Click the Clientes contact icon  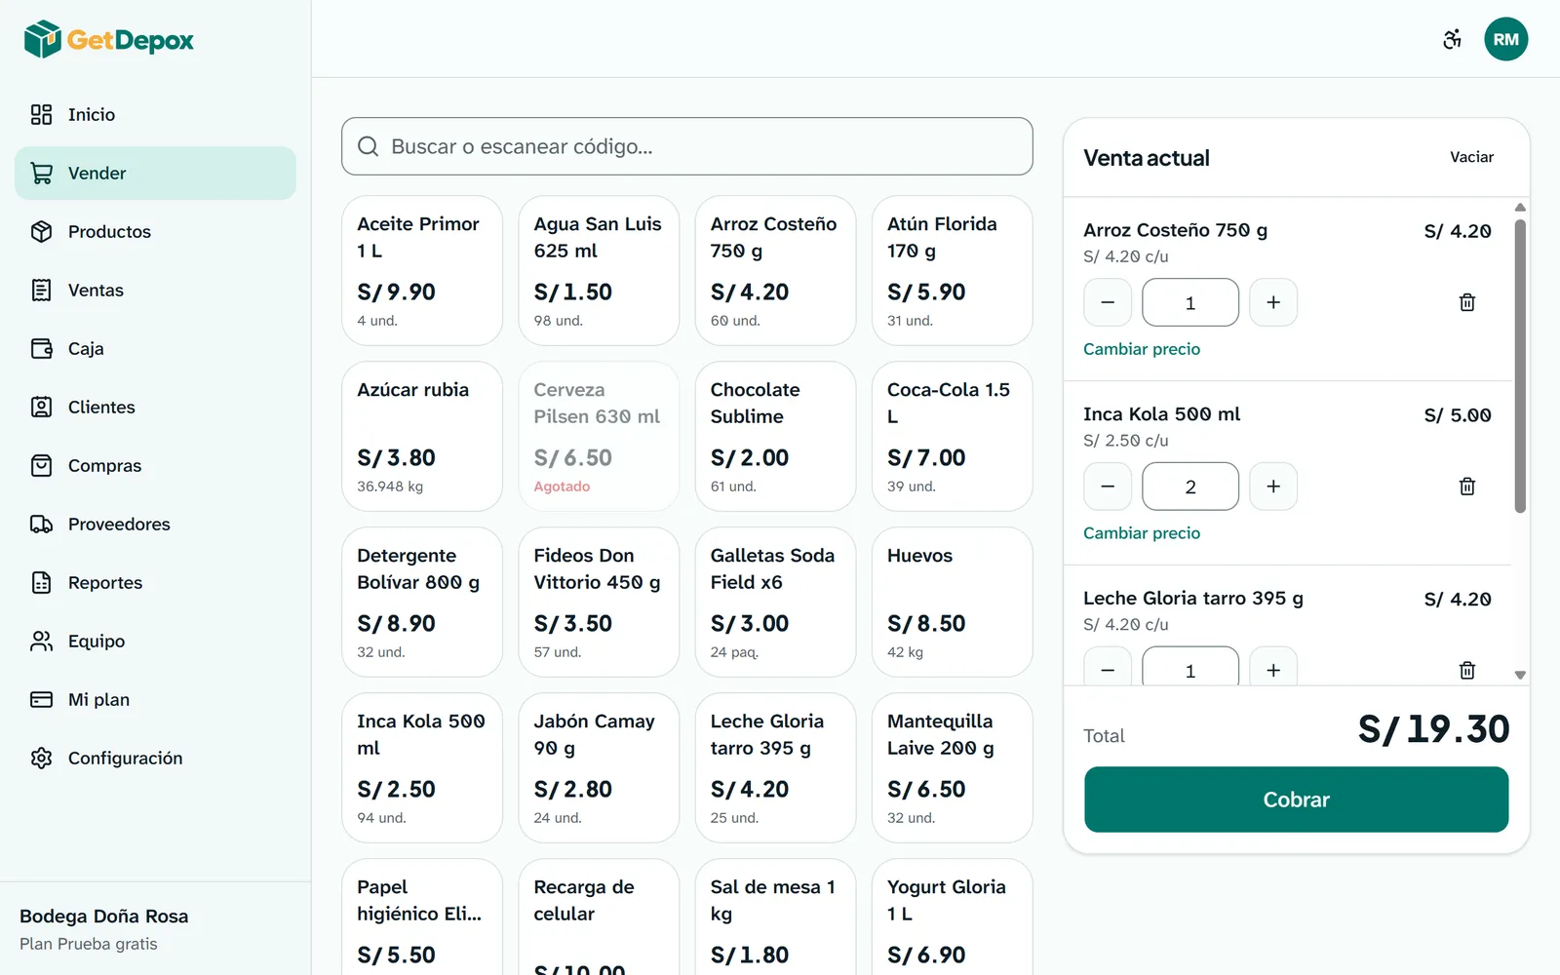(x=41, y=408)
